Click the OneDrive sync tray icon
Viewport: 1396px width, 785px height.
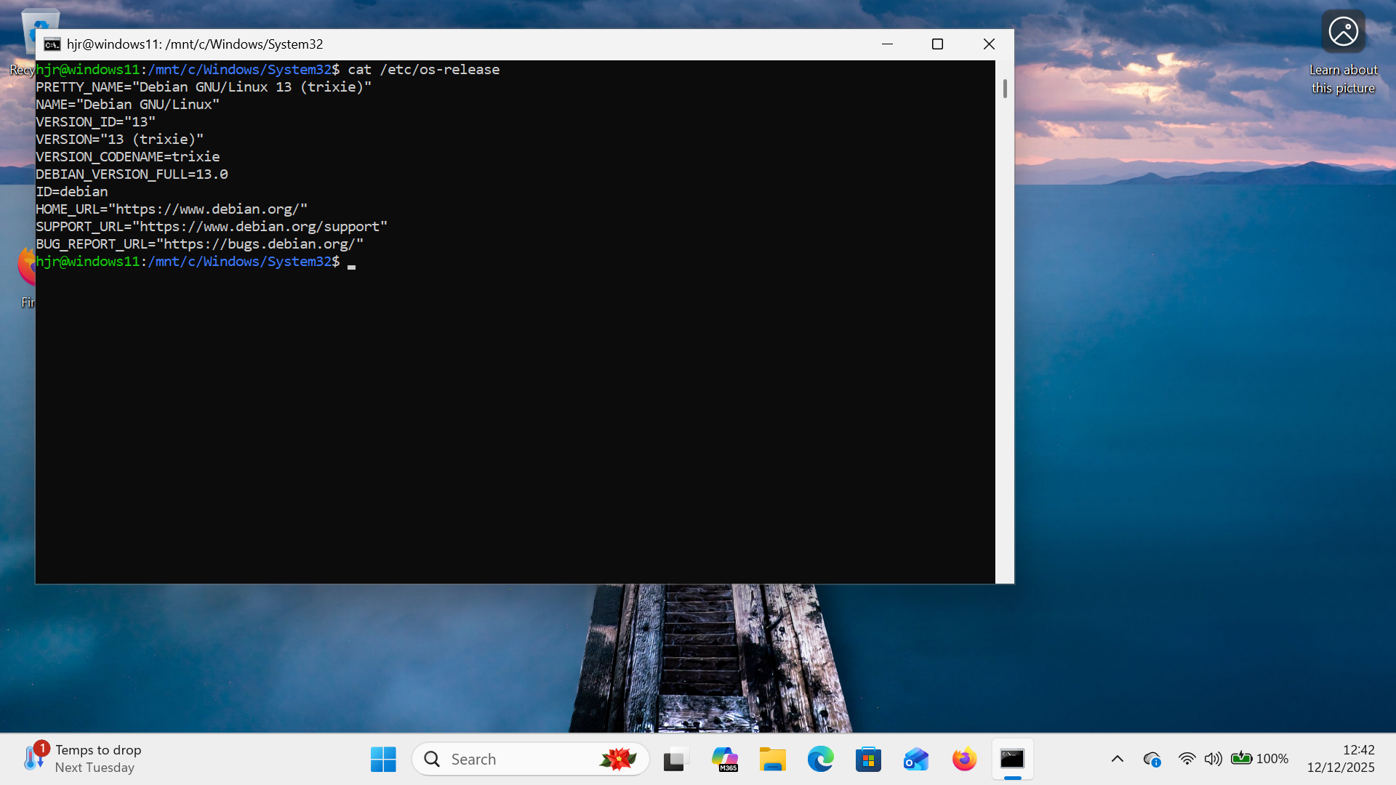click(x=1152, y=759)
